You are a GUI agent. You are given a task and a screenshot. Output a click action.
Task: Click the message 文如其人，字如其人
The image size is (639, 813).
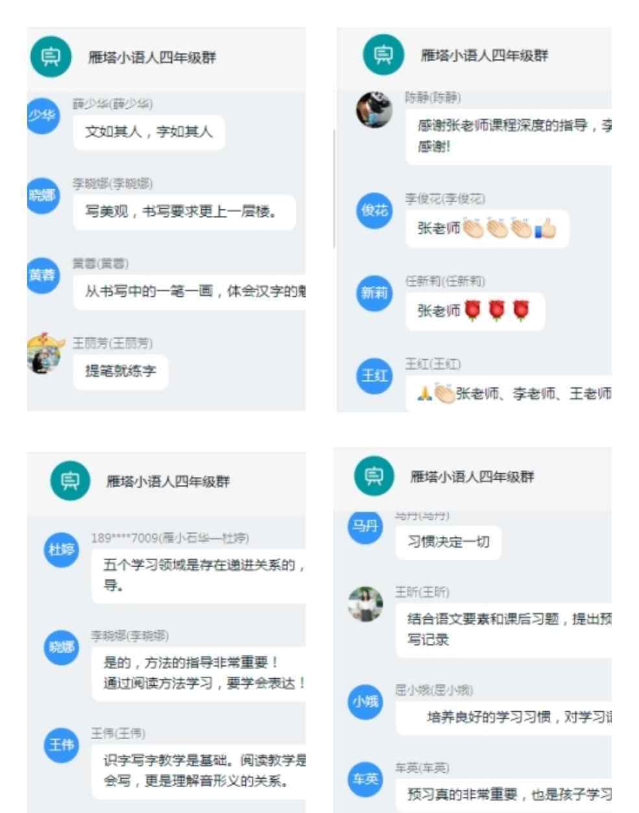(149, 132)
